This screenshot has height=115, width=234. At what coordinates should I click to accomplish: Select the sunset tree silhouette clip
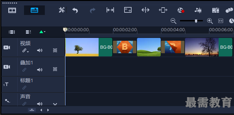[x=202, y=47]
